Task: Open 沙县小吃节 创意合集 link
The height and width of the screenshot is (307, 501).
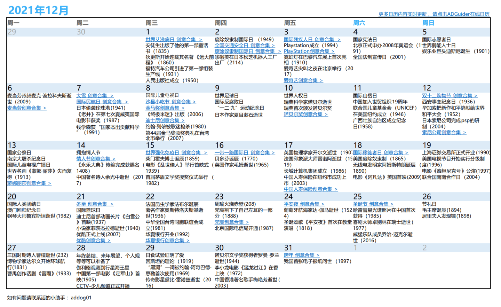Action: click(x=170, y=102)
